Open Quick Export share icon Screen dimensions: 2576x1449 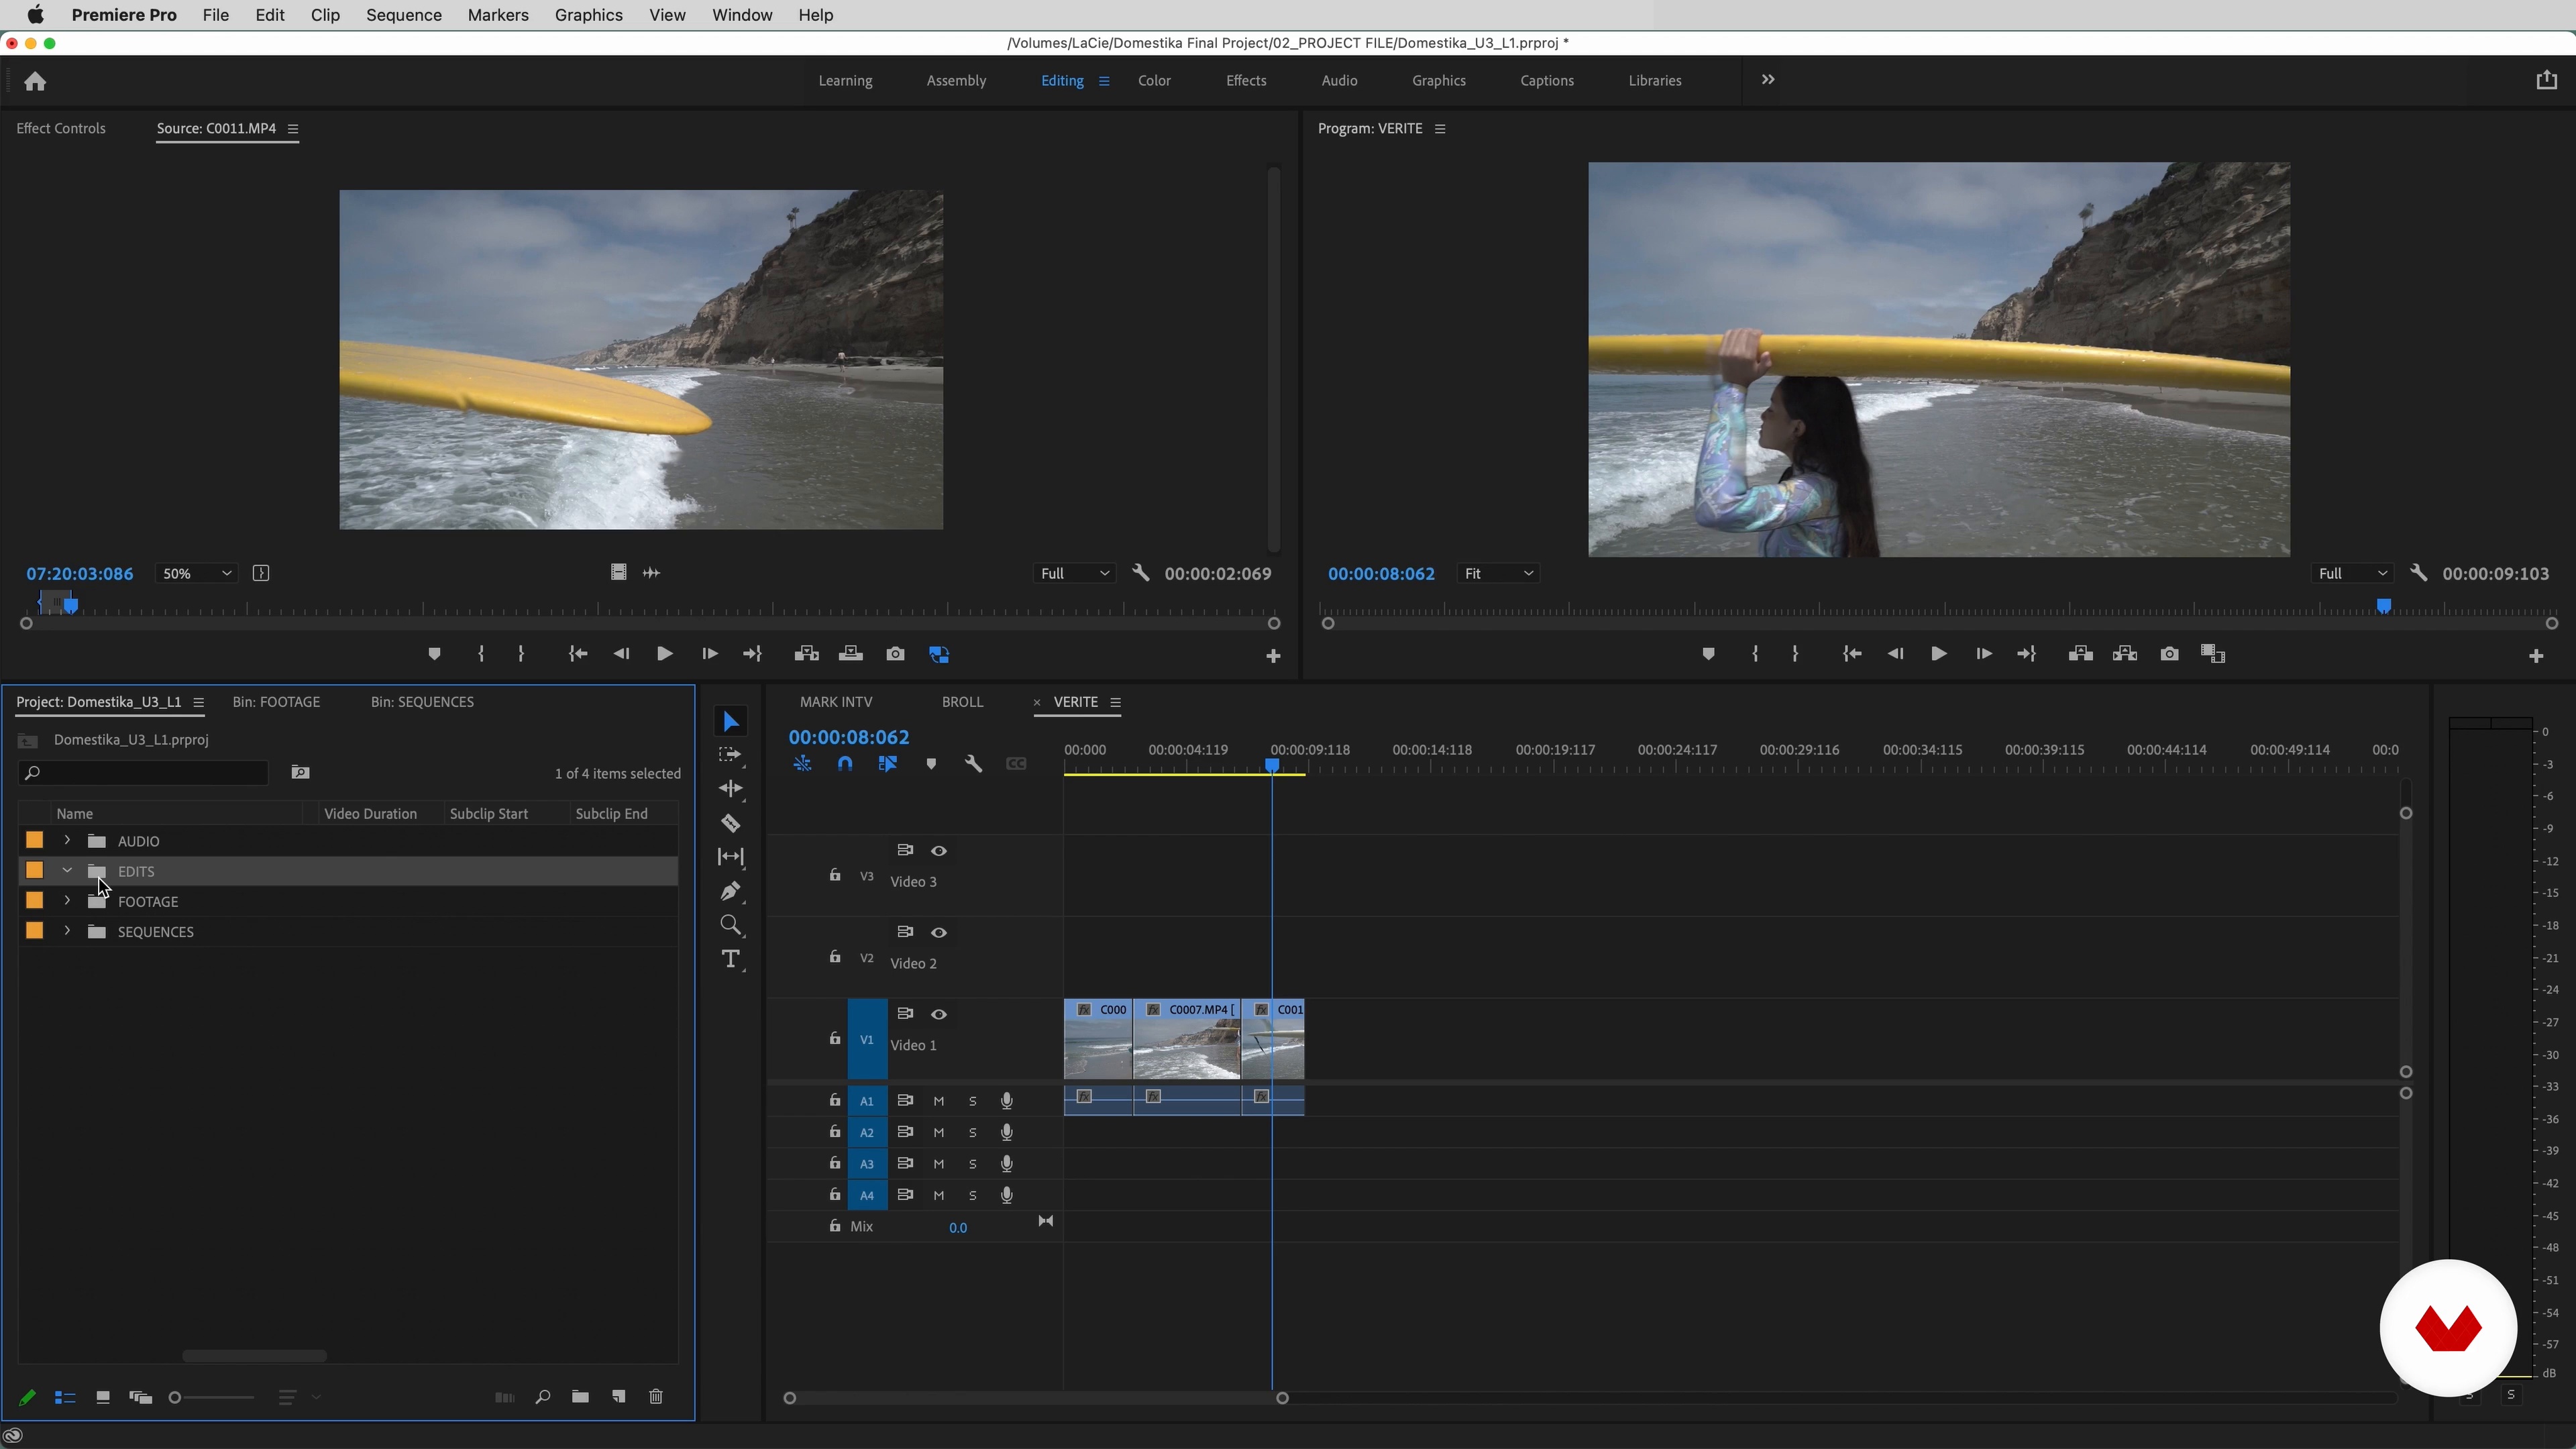point(2546,80)
